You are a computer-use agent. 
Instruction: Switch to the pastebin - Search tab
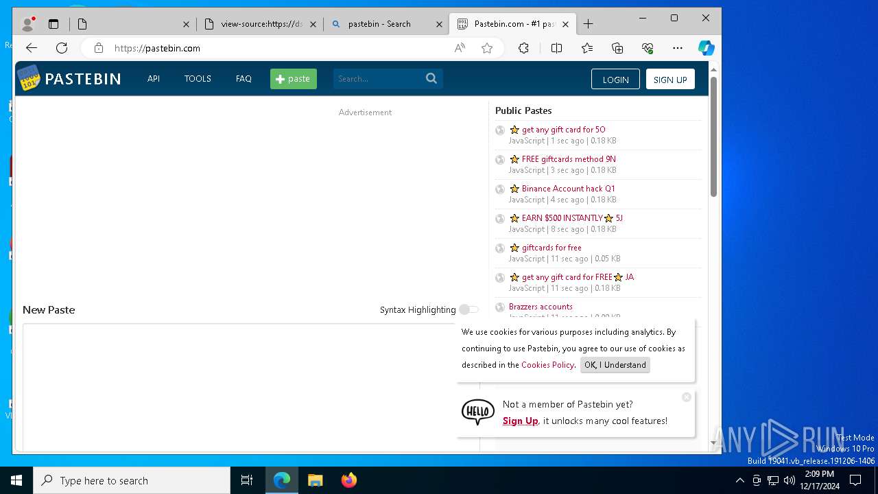coord(387,24)
